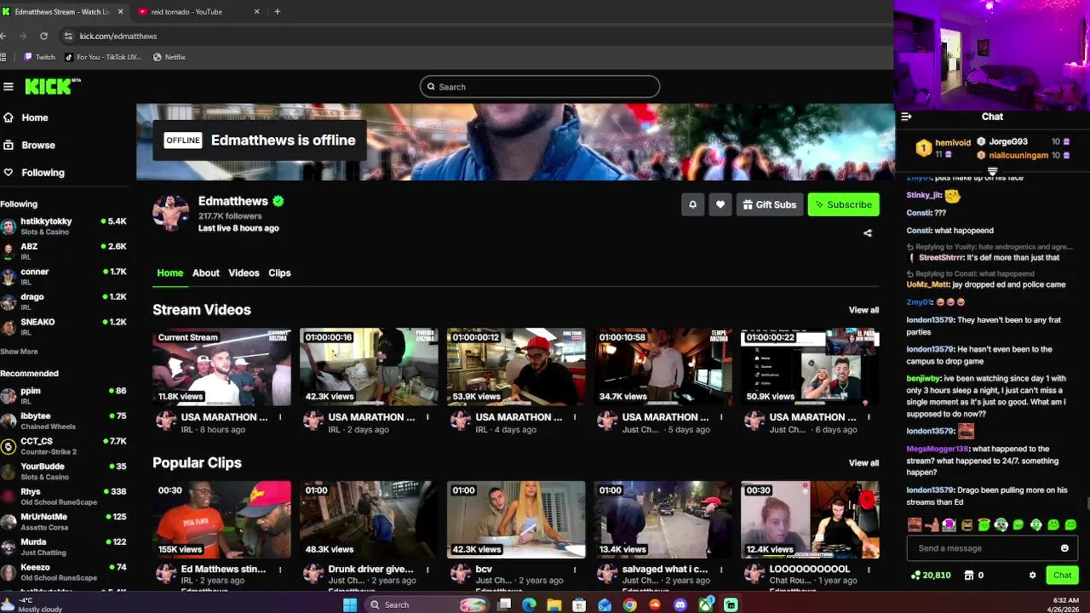Screen dimensions: 1090x613
Task: Expand the list with Show More
Action: [x=19, y=352]
